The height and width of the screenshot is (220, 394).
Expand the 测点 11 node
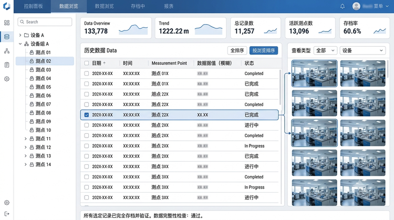tap(25, 139)
